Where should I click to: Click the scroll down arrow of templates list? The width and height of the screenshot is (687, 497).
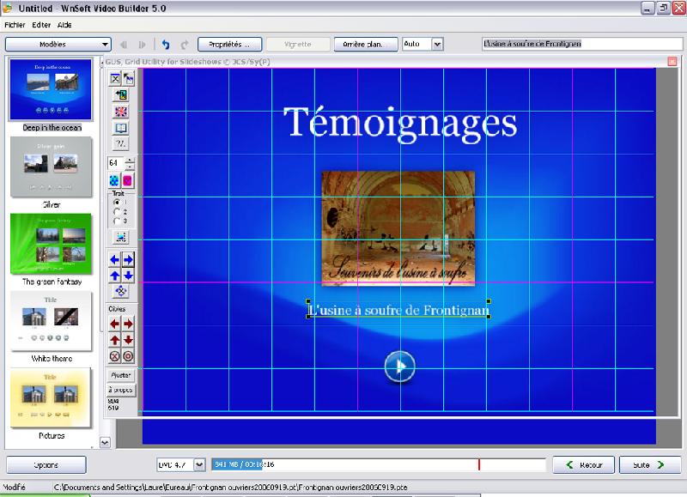click(x=105, y=442)
